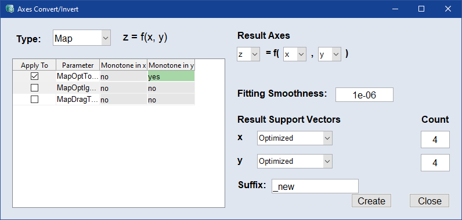Click the Parameter column header

pyautogui.click(x=78, y=65)
